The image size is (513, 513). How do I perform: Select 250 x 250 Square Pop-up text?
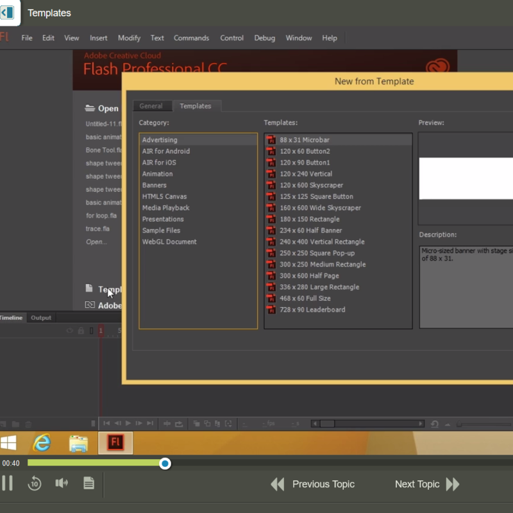coord(317,253)
